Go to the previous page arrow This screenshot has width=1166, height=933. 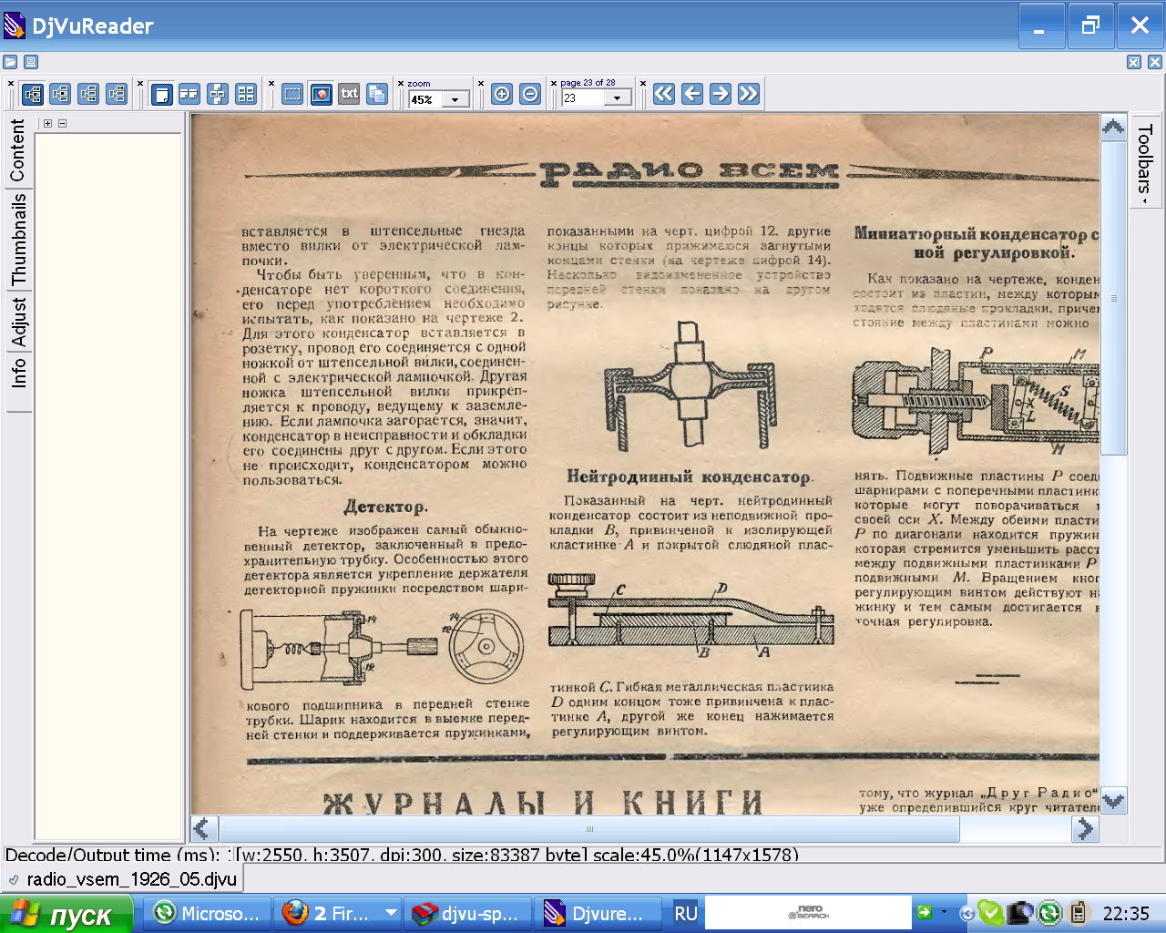point(692,94)
